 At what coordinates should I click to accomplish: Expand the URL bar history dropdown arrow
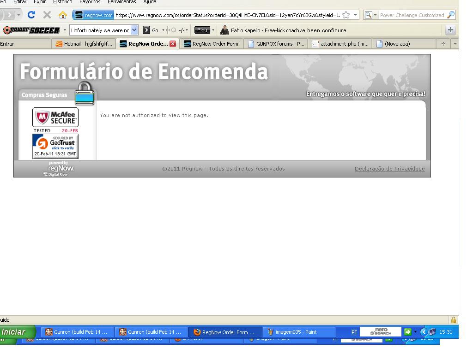[x=355, y=15]
